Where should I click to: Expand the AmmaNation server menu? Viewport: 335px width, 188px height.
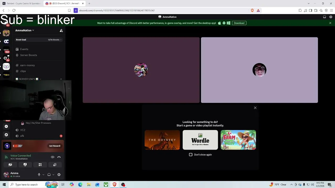coord(25,31)
